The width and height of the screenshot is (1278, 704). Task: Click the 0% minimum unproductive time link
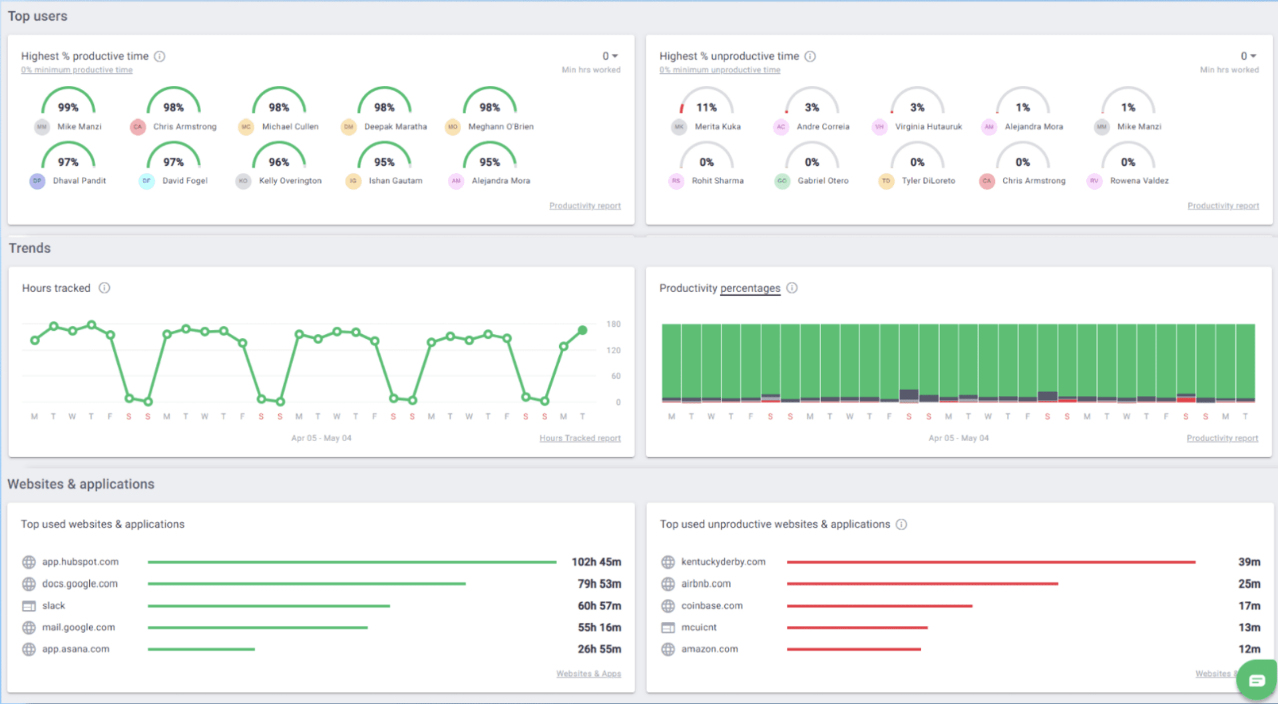720,70
